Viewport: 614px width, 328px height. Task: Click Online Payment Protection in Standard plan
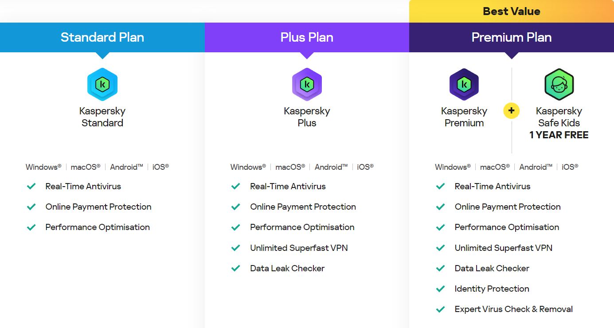coord(98,207)
